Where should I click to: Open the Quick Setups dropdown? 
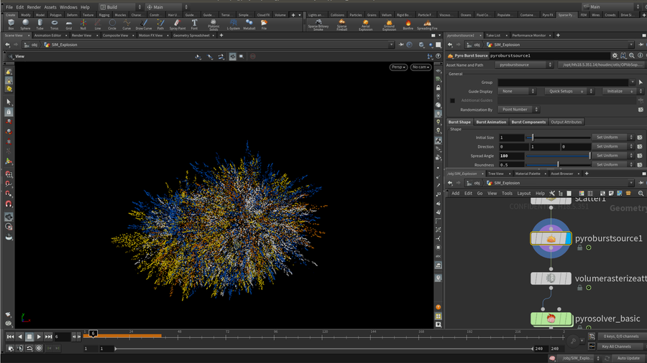point(569,91)
